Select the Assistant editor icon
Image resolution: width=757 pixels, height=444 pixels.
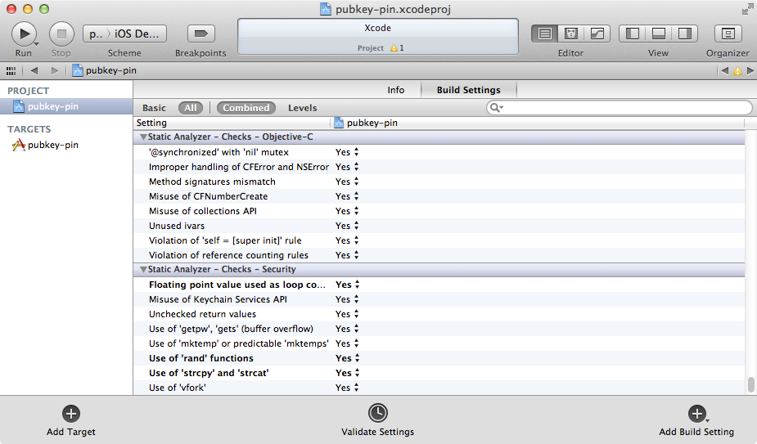(x=570, y=34)
